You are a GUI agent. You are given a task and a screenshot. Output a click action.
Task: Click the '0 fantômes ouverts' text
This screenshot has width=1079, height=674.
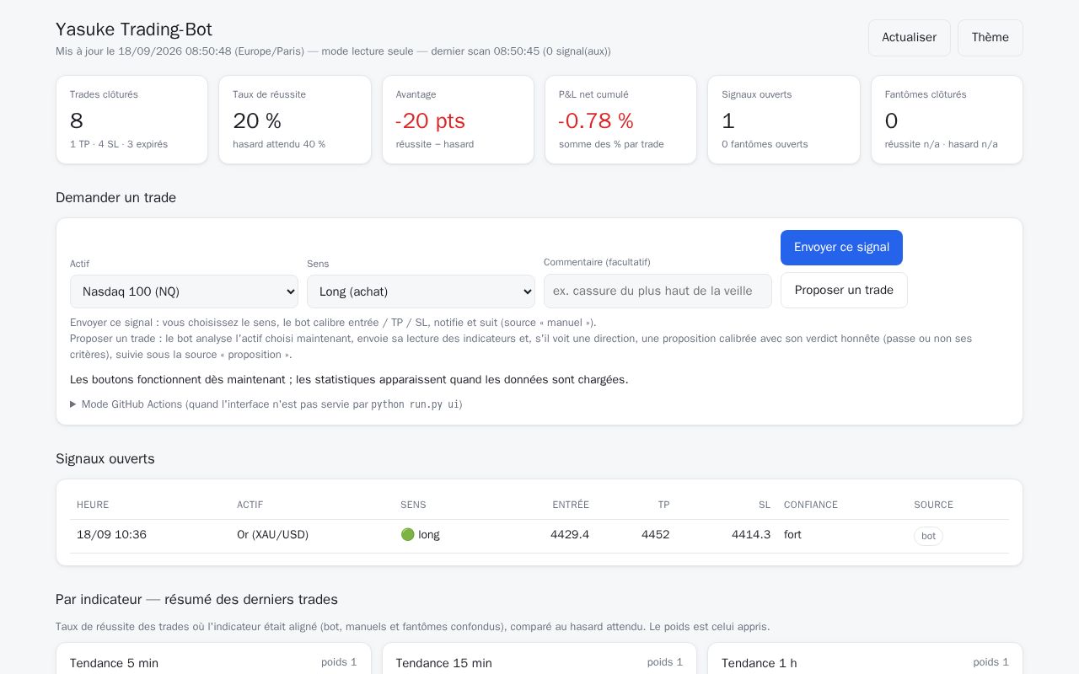point(765,144)
